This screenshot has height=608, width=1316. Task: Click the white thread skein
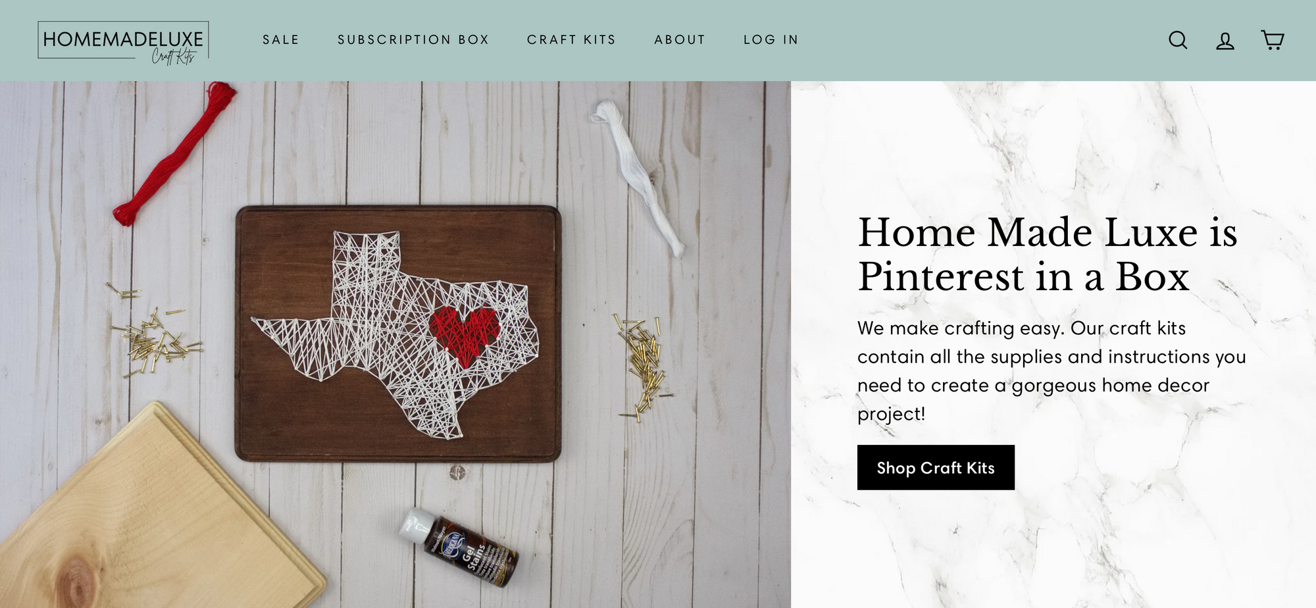[x=638, y=178]
